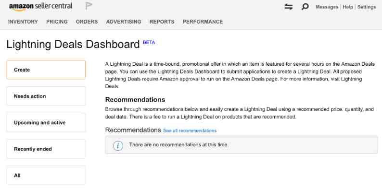Click the Amazon Seller Central logo
The width and height of the screenshot is (382, 189).
coord(41,7)
